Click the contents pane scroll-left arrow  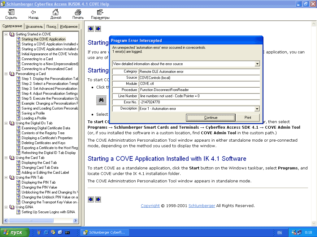(6, 220)
